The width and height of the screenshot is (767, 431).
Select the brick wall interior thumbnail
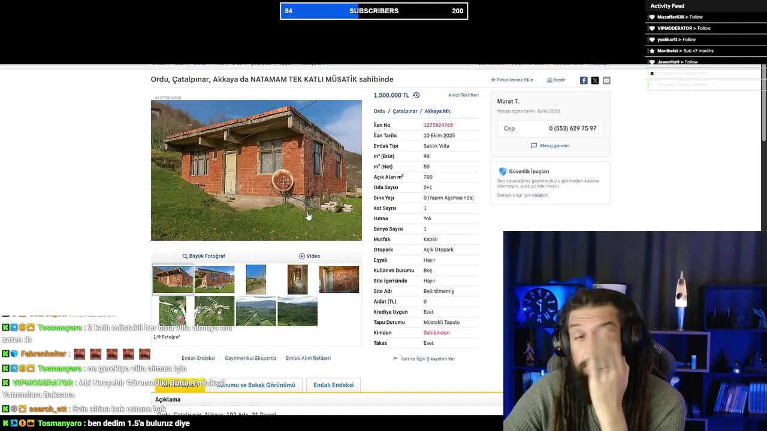click(339, 280)
